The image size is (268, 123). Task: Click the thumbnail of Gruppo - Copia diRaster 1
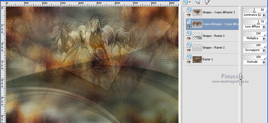197,12
